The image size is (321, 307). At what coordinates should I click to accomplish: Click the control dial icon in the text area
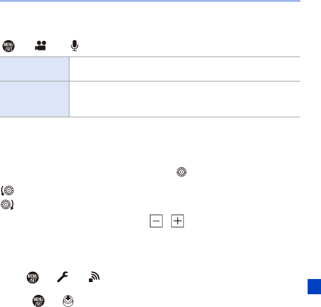(182, 172)
